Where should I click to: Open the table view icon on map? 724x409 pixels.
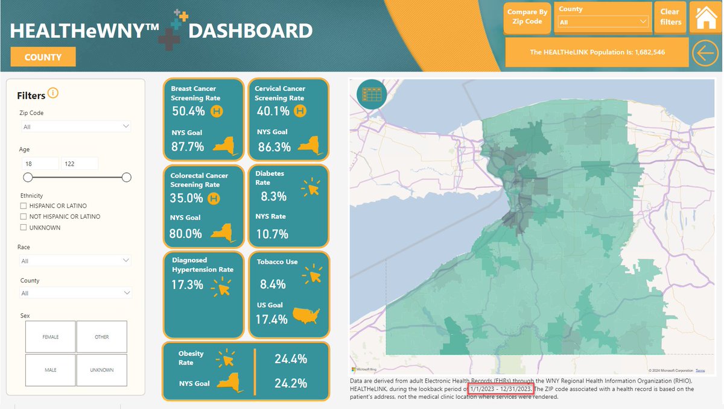pyautogui.click(x=372, y=95)
